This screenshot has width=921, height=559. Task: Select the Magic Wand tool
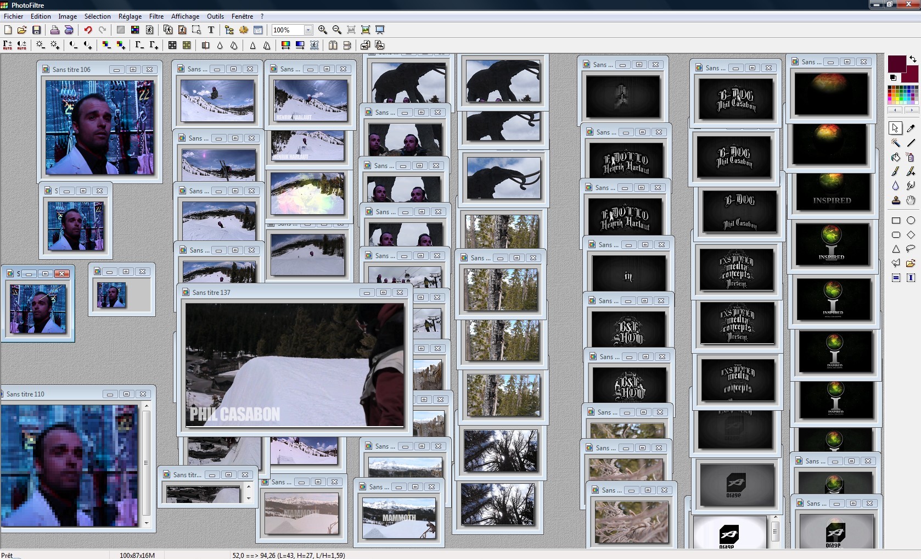(896, 142)
